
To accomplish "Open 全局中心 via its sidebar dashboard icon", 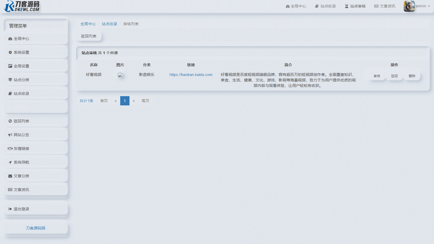I will 10,39.
